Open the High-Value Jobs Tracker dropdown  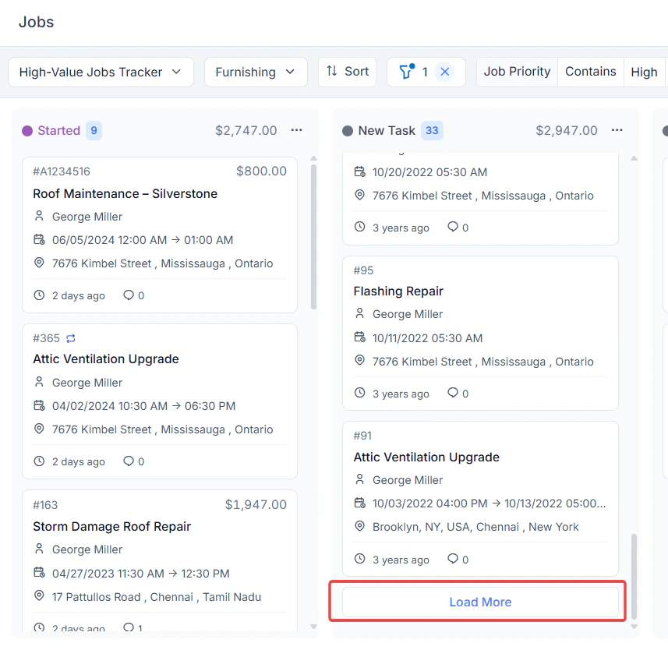click(x=101, y=72)
